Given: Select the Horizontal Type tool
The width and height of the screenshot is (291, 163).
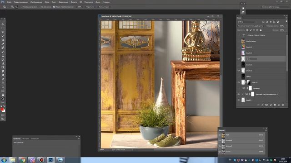Looking at the screenshot, I should click(3, 83).
